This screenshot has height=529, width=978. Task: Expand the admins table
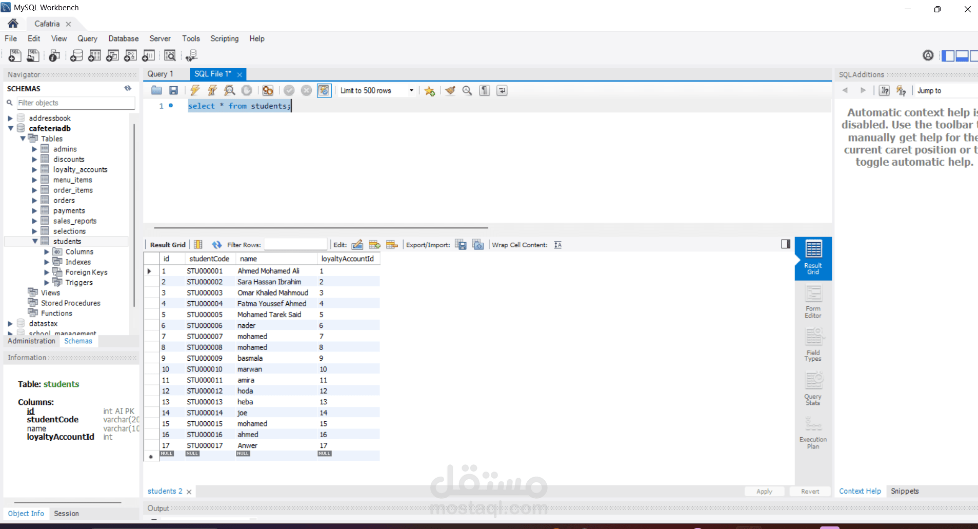coord(34,149)
